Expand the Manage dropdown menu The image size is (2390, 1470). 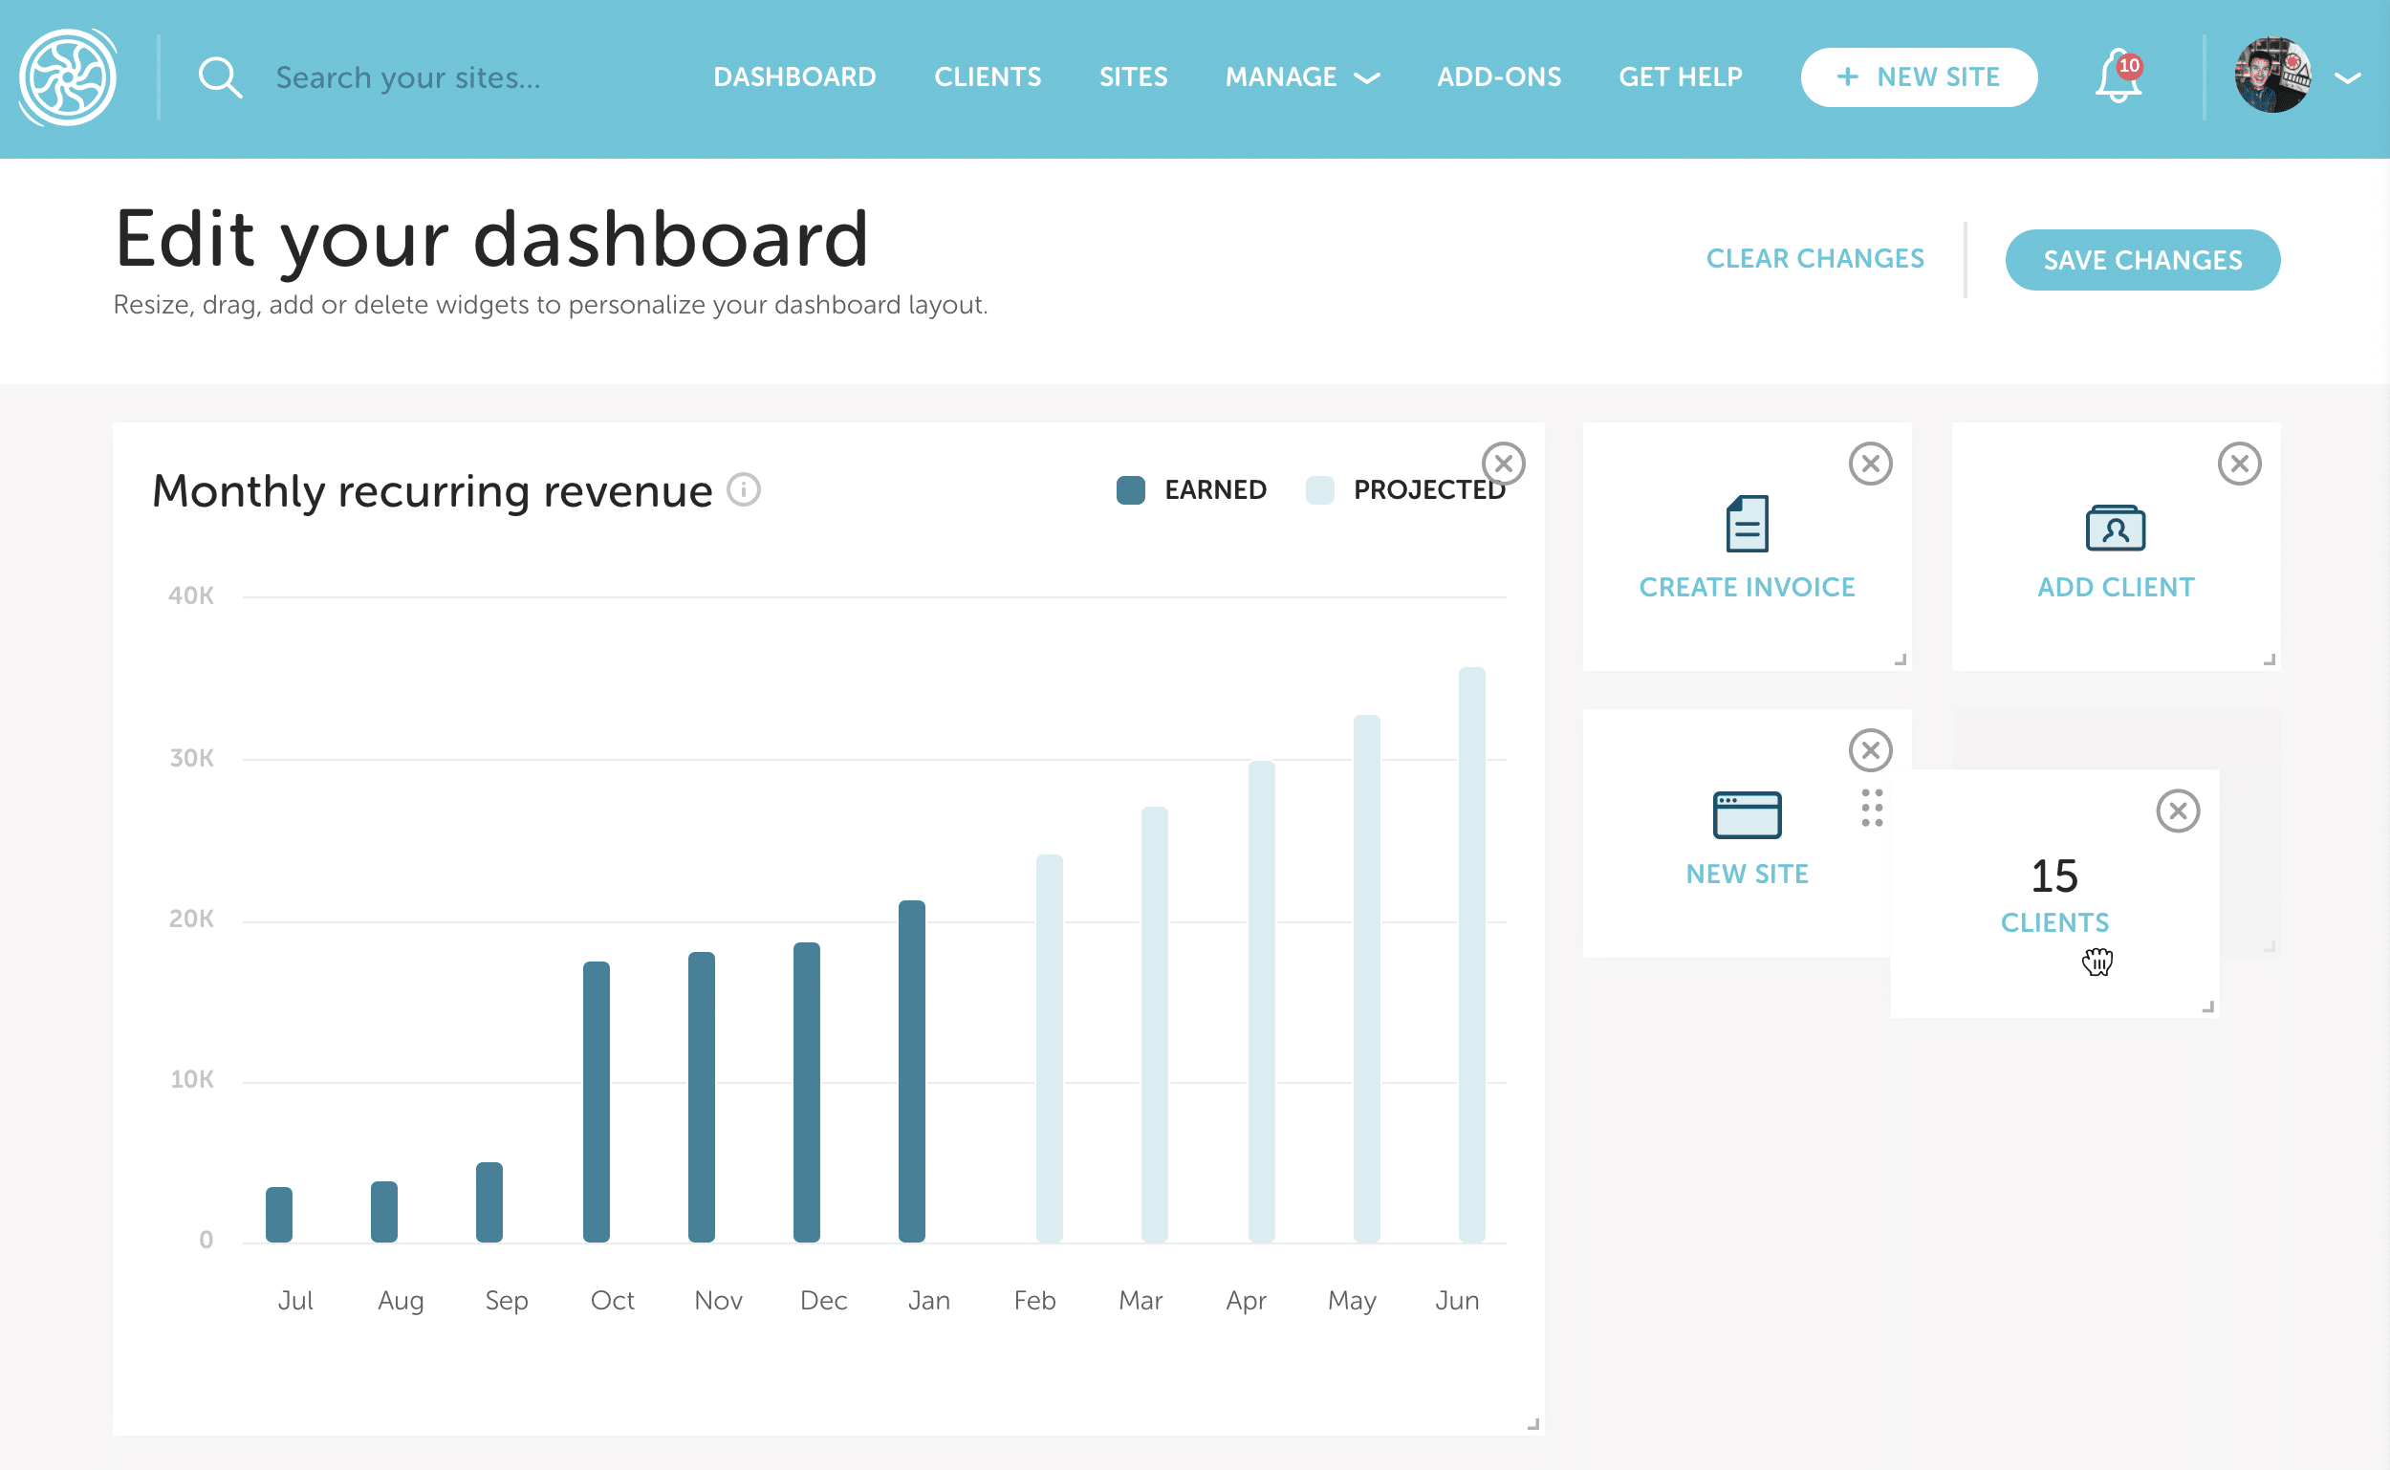pyautogui.click(x=1301, y=77)
